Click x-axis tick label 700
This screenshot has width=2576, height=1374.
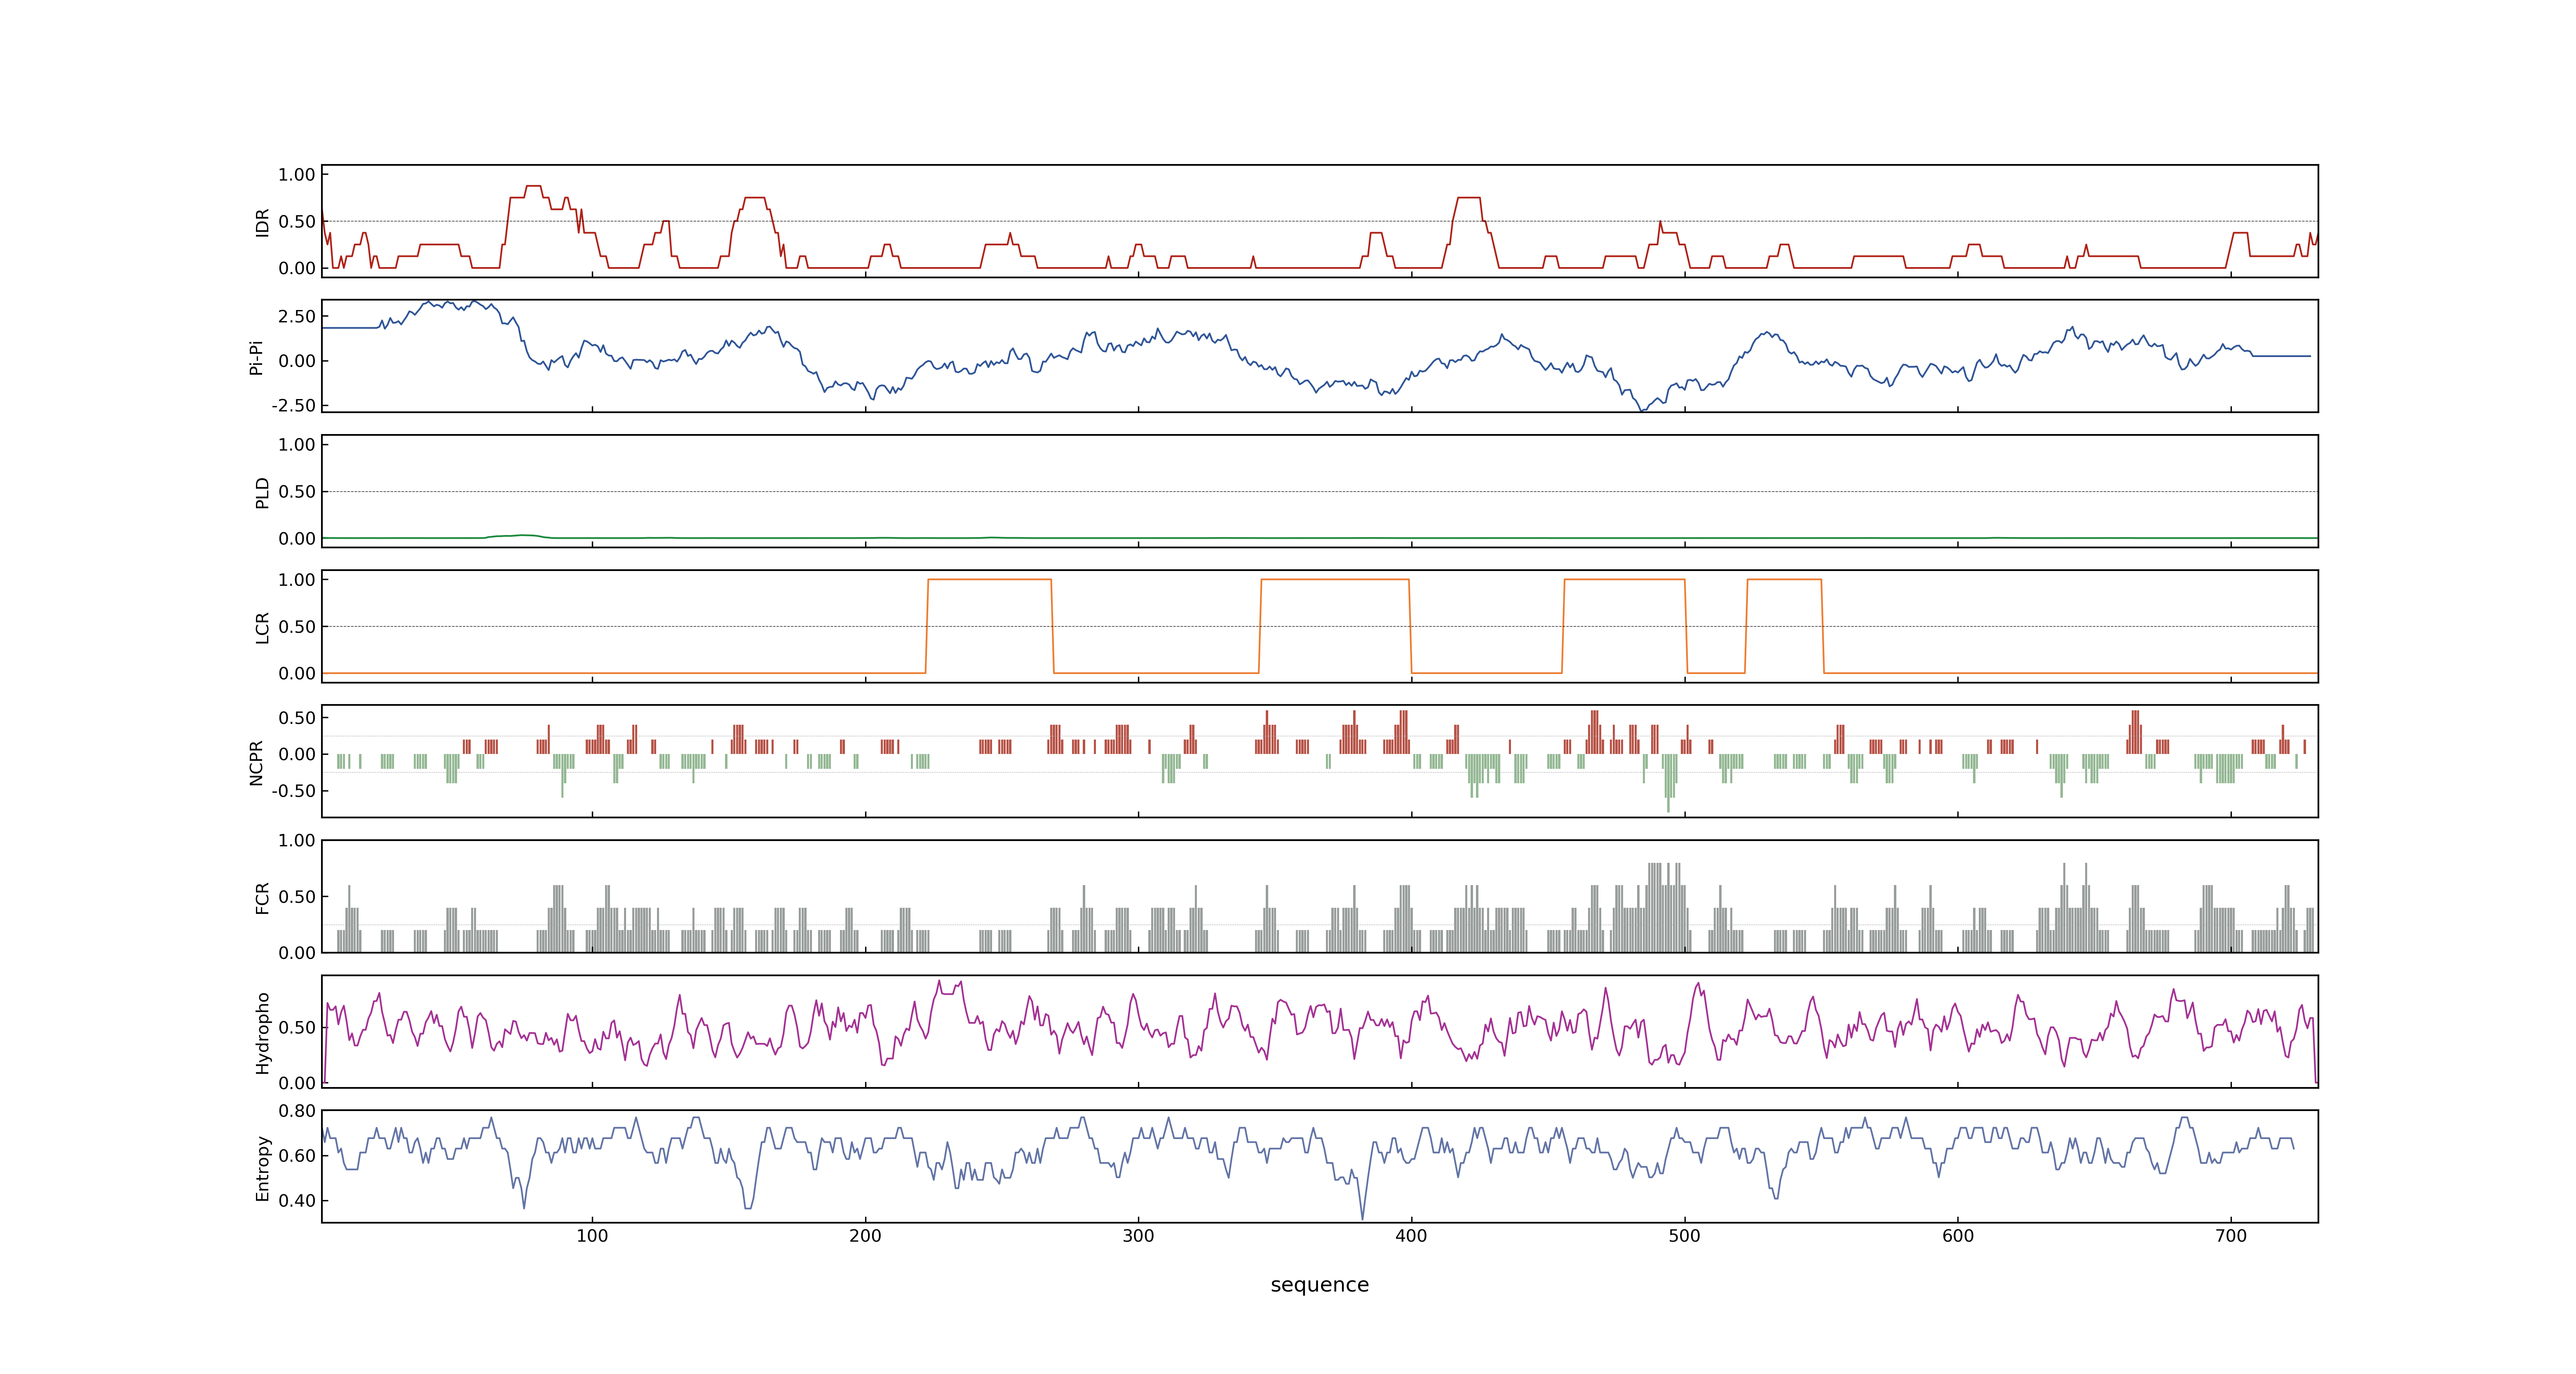point(2231,1236)
